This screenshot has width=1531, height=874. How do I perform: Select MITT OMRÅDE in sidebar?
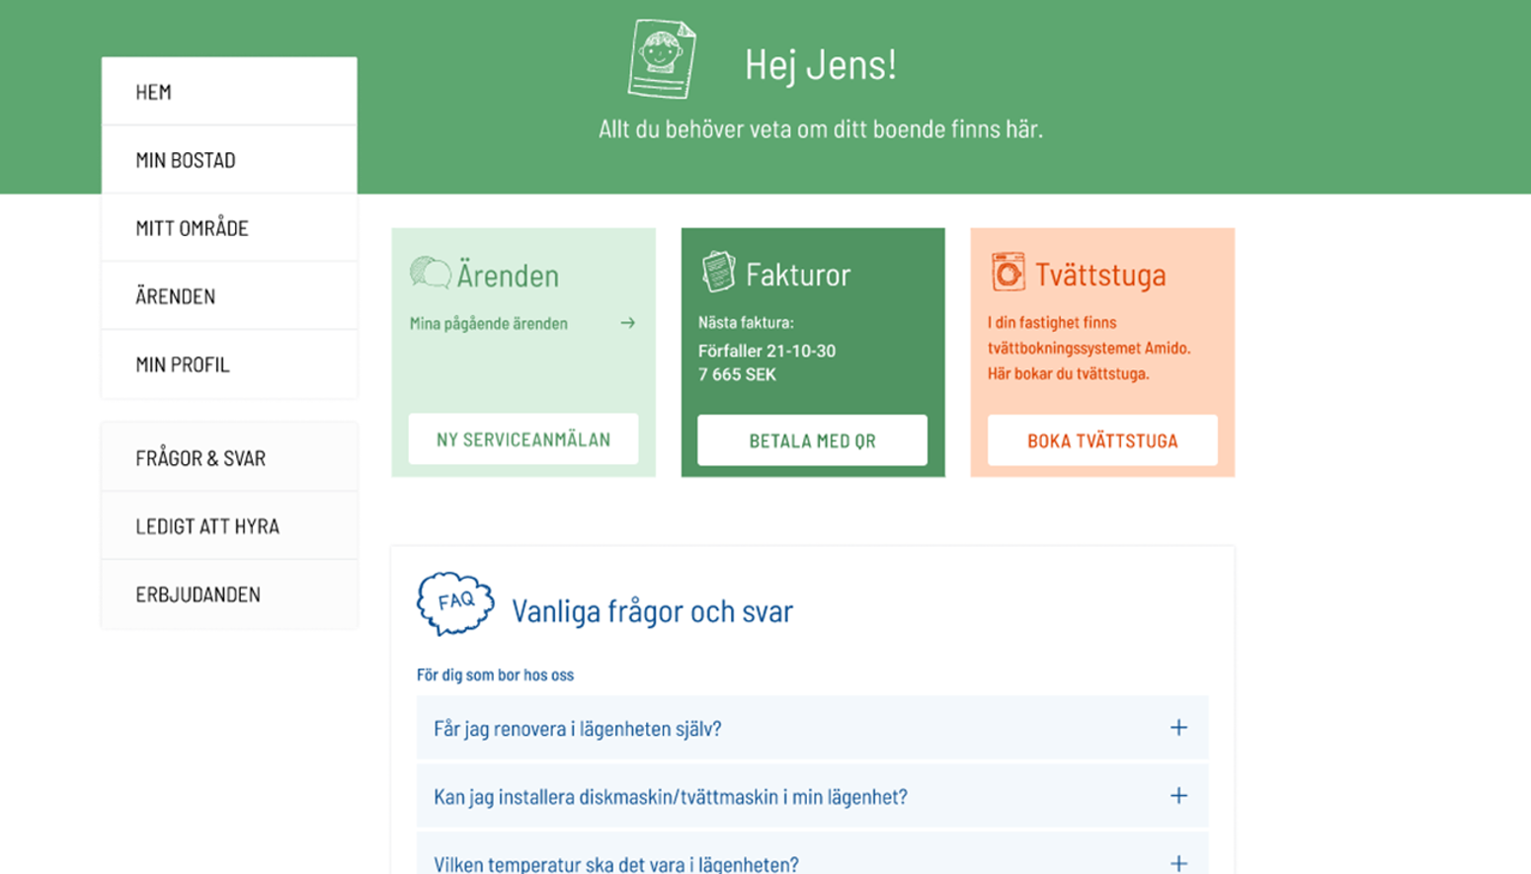click(x=229, y=228)
